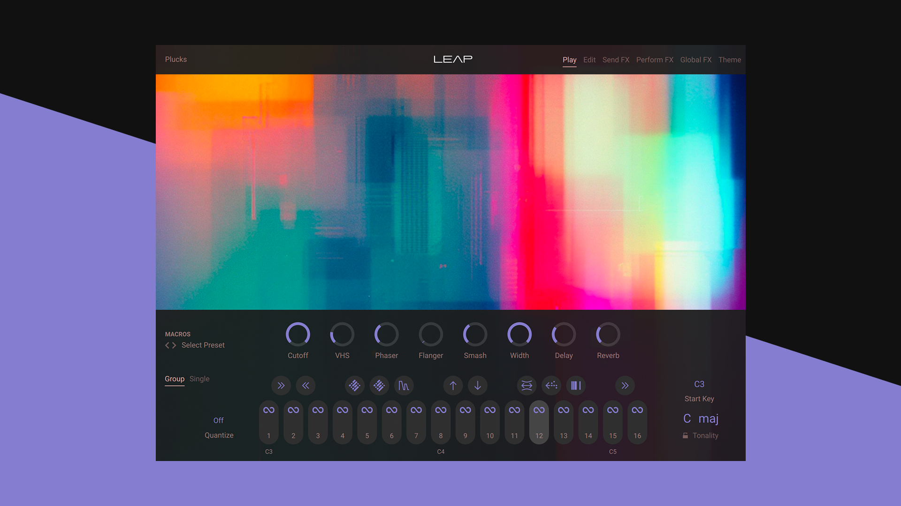This screenshot has height=506, width=901.
Task: Click the shift left double-arrow icon
Action: pos(305,386)
